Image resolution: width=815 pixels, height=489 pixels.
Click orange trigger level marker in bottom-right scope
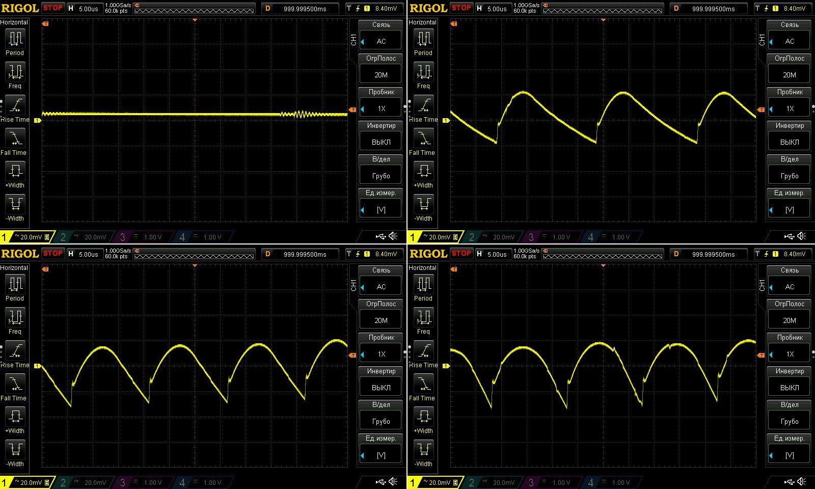(761, 355)
